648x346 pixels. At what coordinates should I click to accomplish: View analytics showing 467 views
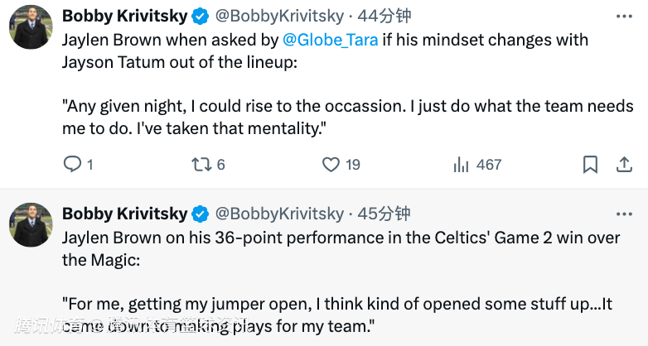pos(462,165)
